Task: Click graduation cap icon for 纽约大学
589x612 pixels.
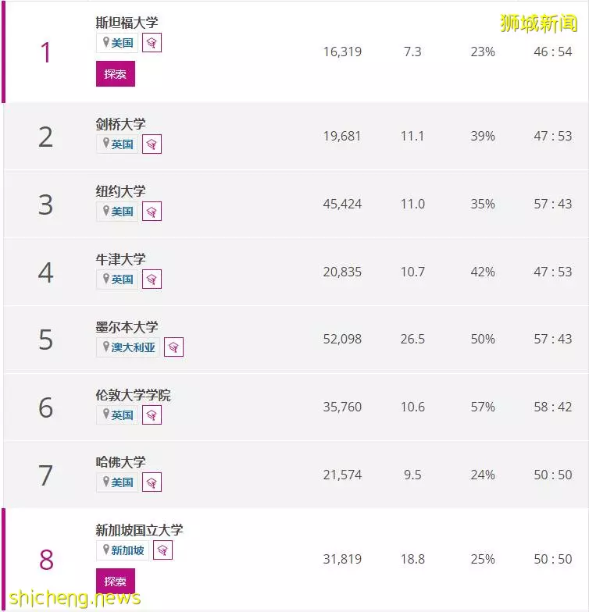Action: (152, 212)
